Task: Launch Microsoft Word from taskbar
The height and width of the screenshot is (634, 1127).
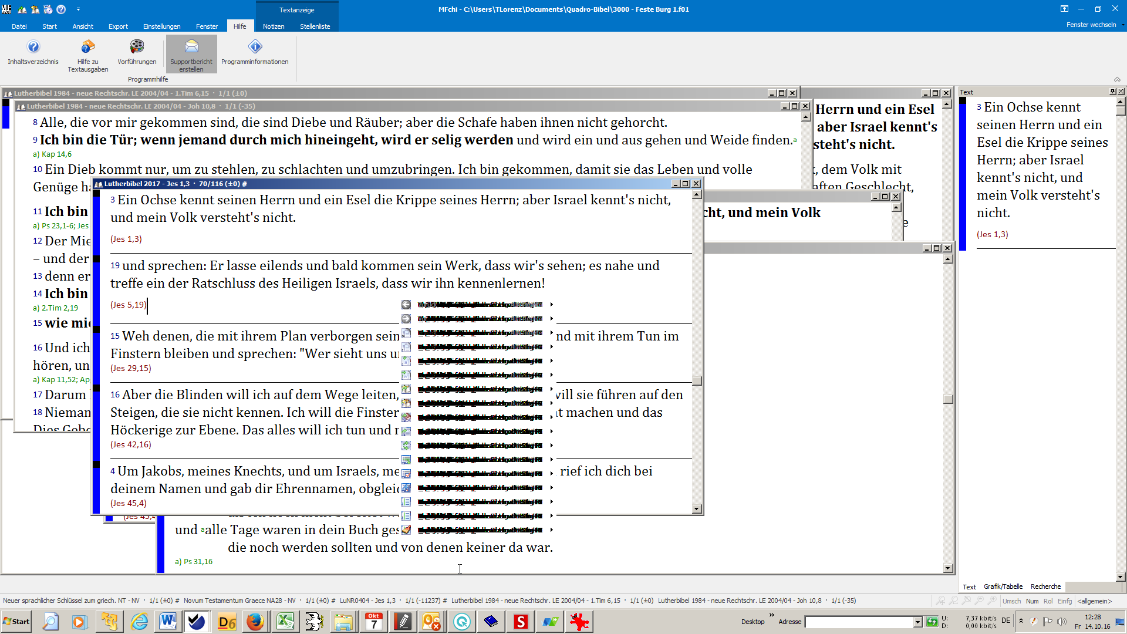Action: 168,622
